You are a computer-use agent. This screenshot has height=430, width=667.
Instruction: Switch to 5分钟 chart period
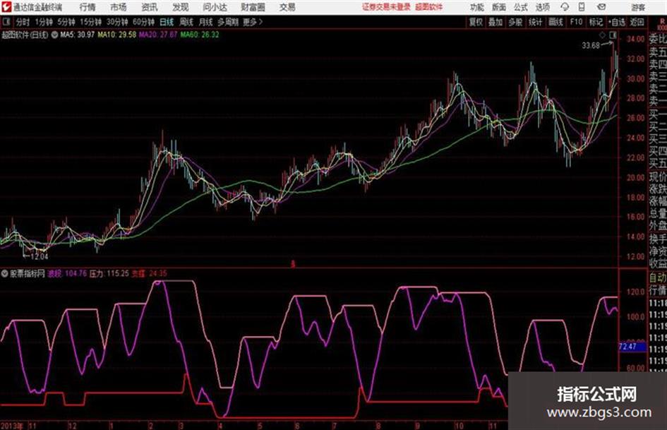tap(66, 22)
